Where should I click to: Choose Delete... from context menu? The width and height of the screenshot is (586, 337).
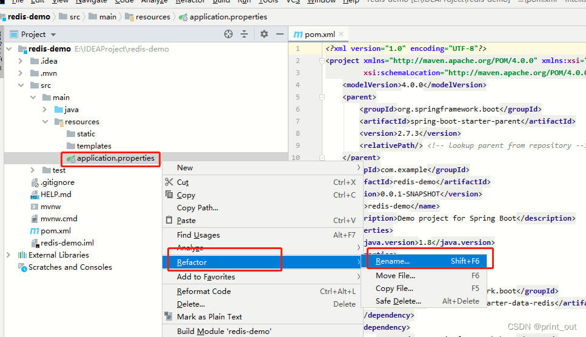tap(262, 304)
